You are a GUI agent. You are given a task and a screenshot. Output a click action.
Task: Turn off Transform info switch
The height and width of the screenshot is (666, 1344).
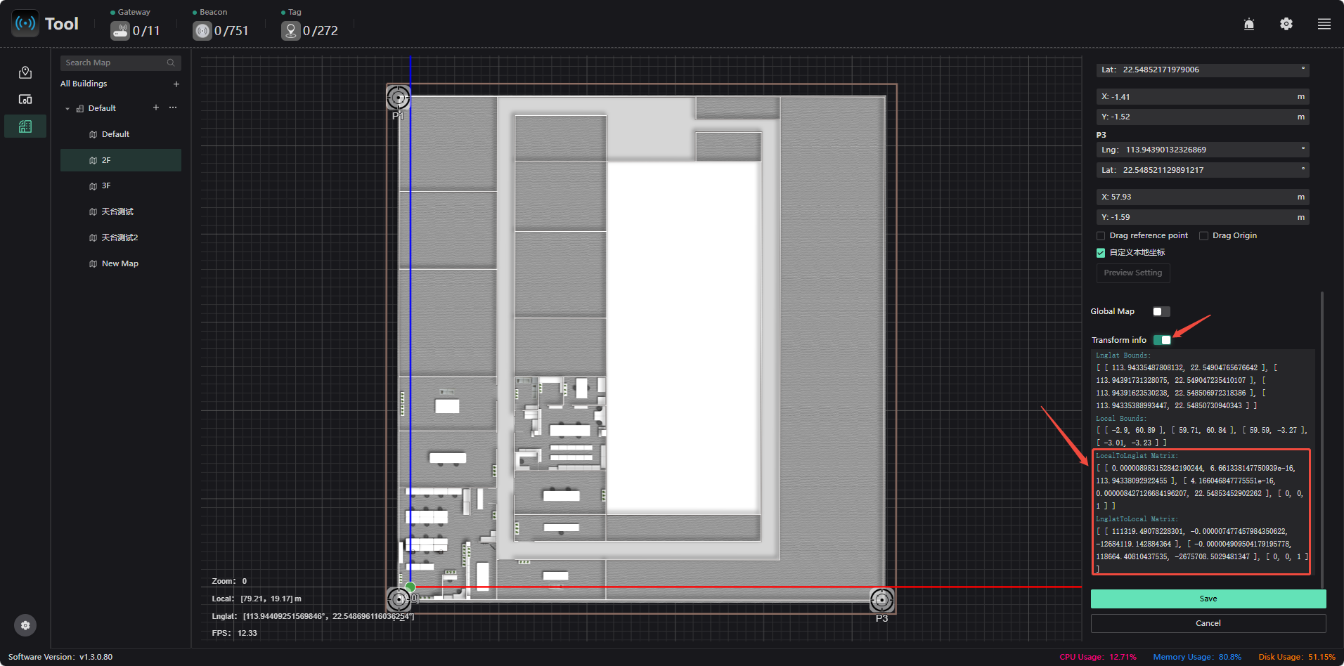pyautogui.click(x=1162, y=340)
